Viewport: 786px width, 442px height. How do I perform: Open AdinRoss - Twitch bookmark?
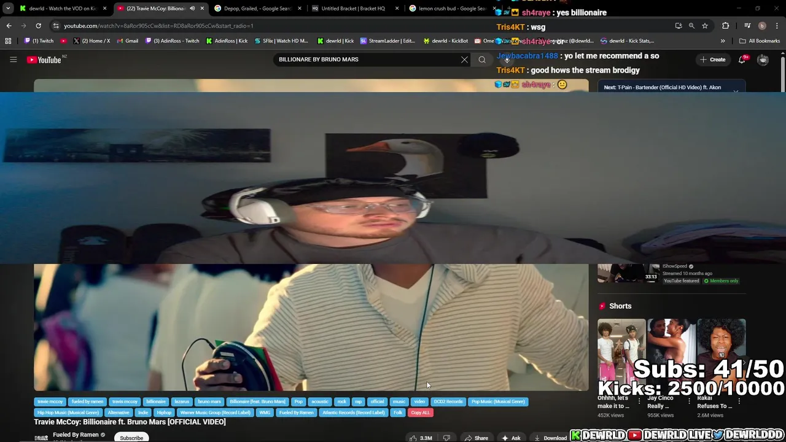tap(172, 41)
